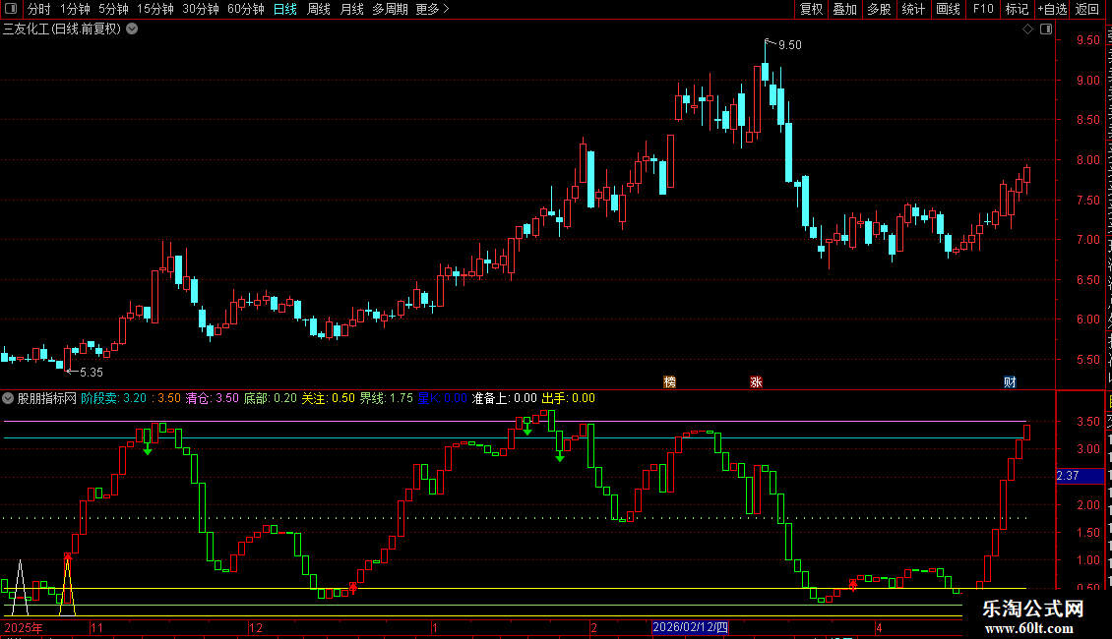Expand the 更多 periods menu
Viewport: 1112px width, 639px height.
tap(433, 9)
